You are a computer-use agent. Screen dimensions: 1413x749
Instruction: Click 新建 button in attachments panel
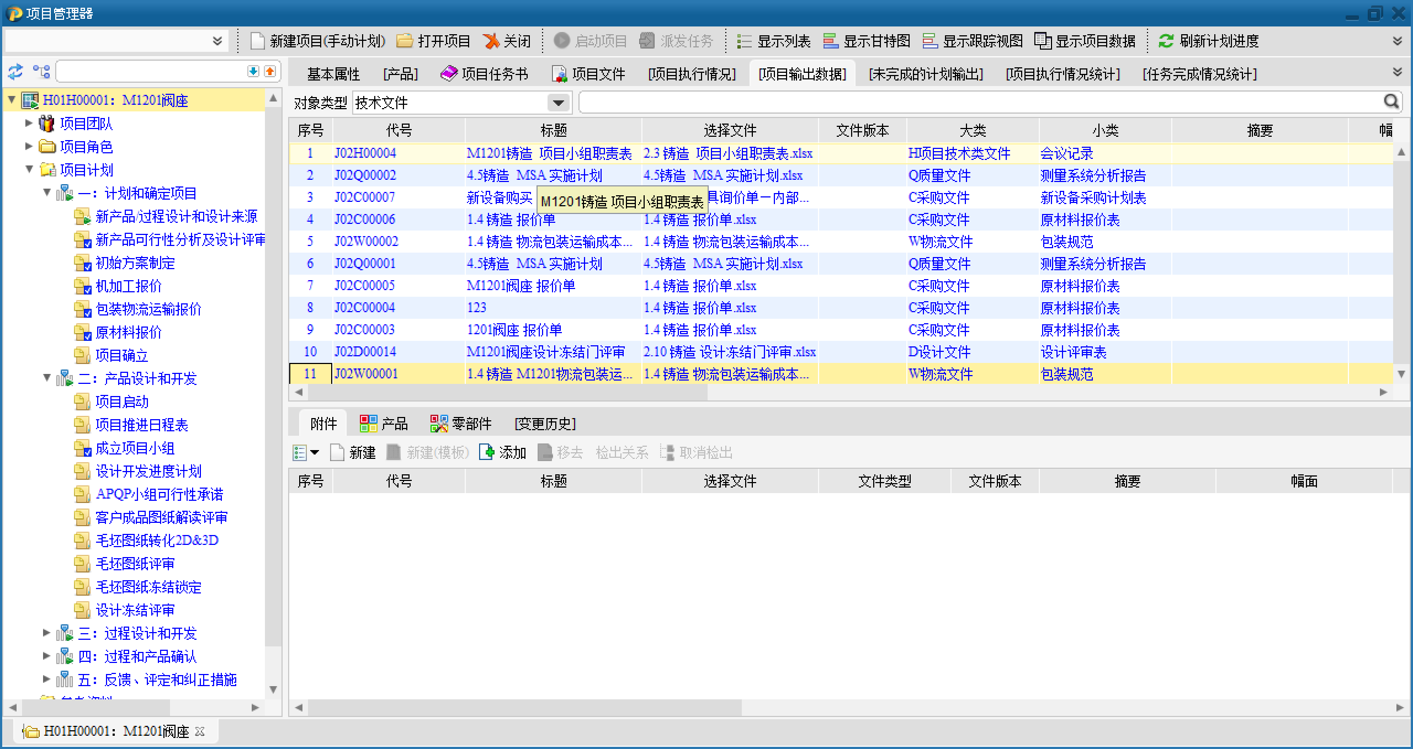tap(353, 453)
